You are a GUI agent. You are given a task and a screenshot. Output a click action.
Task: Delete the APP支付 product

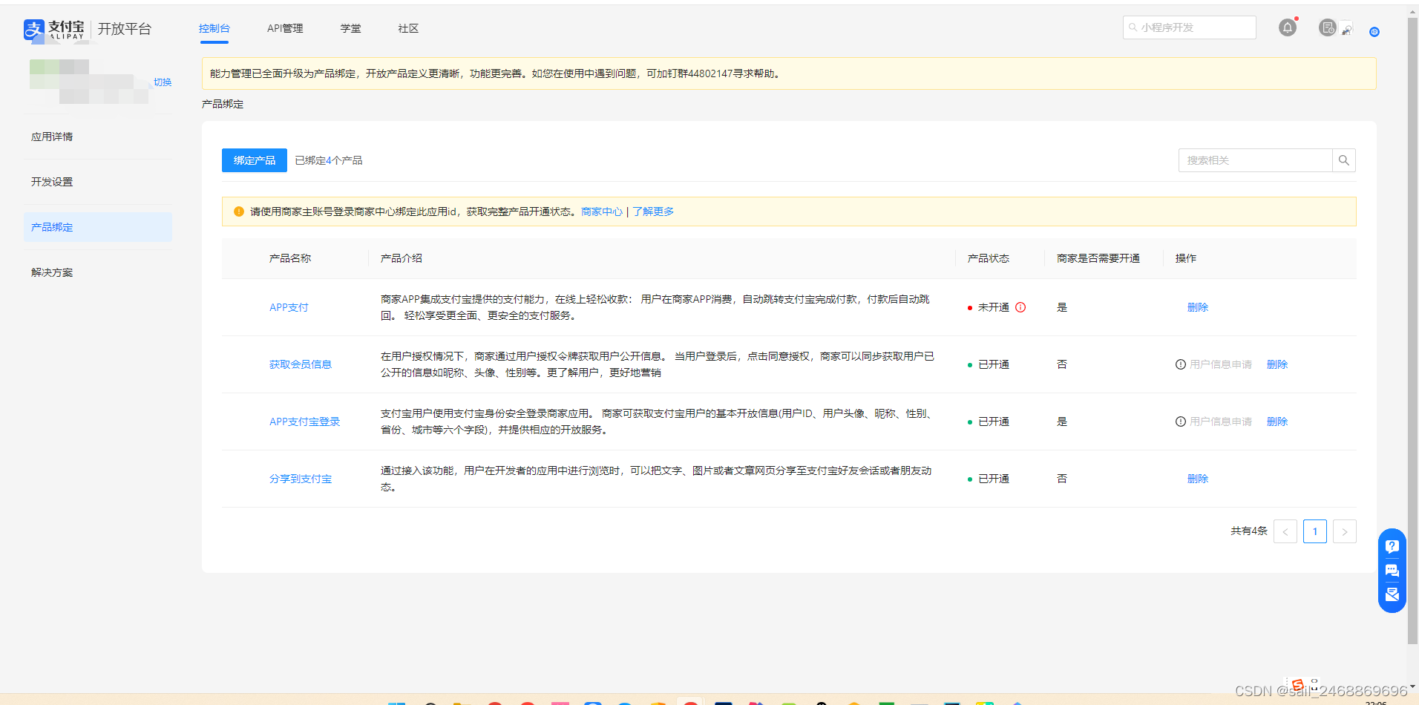tap(1198, 307)
